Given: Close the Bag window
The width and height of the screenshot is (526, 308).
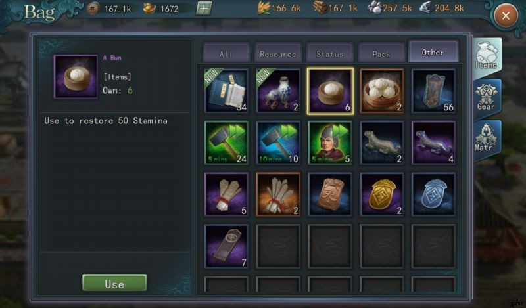Looking at the screenshot, I should [506, 15].
